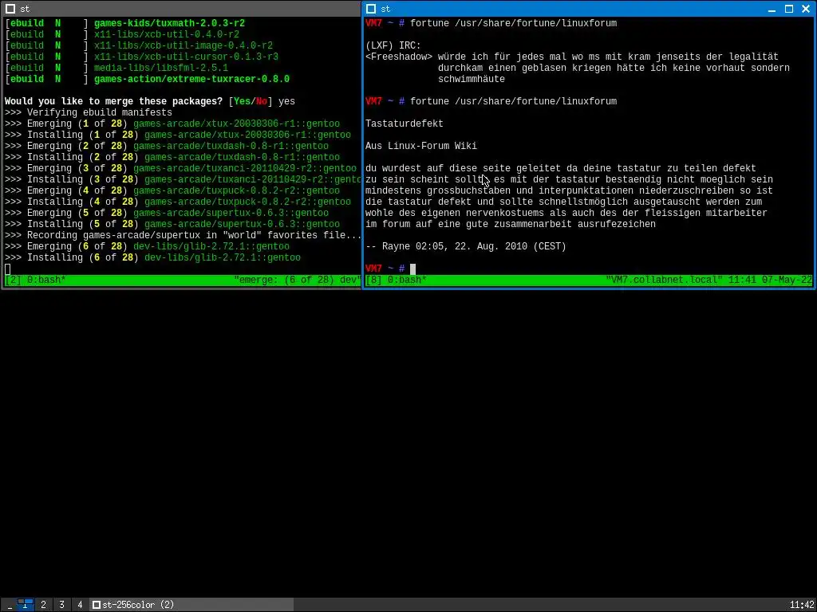The image size is (817, 612).
Task: Click Installing (3 of 28) tuxanci line
Action: [x=183, y=179]
